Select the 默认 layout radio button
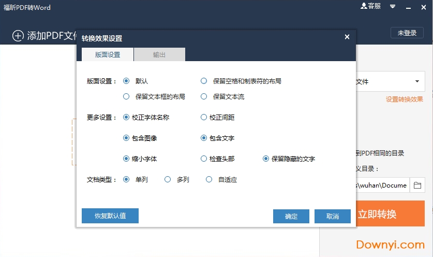Image resolution: width=433 pixels, height=257 pixels. click(x=126, y=81)
